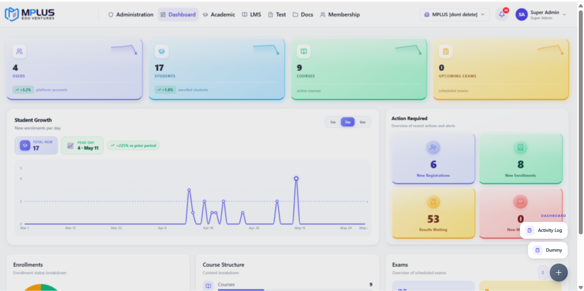The width and height of the screenshot is (584, 291).
Task: Open notifications bell
Action: tap(502, 14)
